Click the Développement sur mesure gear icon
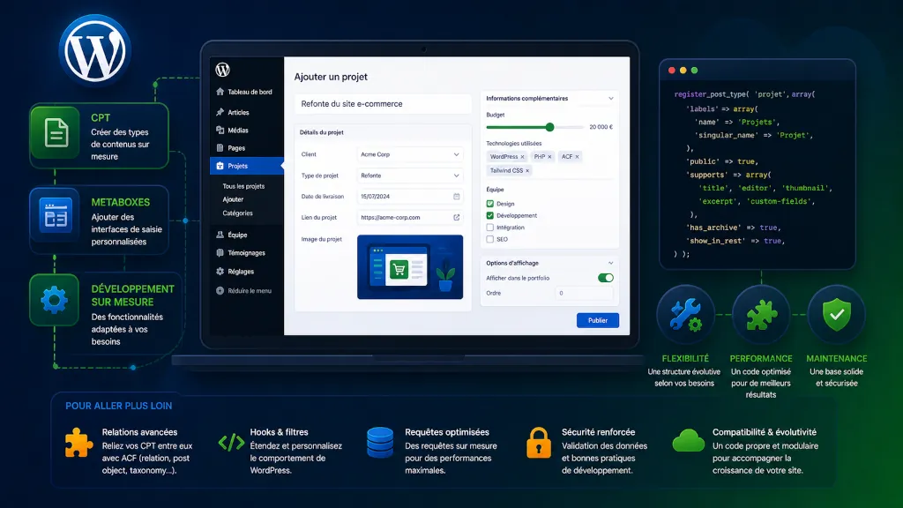Image resolution: width=903 pixels, height=508 pixels. pyautogui.click(x=54, y=300)
